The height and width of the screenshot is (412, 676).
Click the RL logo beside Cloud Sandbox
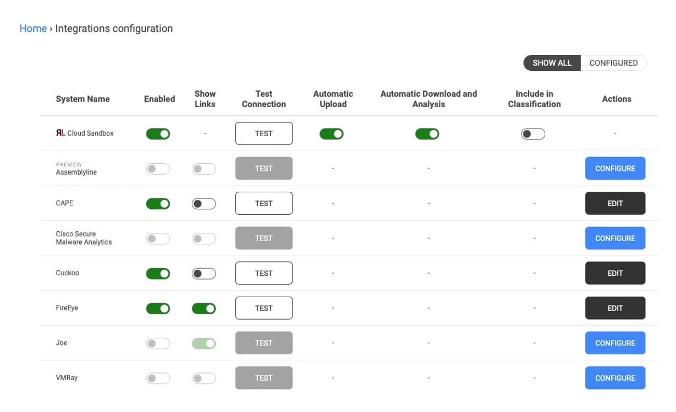pyautogui.click(x=60, y=133)
